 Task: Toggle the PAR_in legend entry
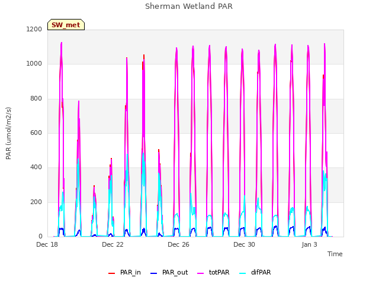124,272
